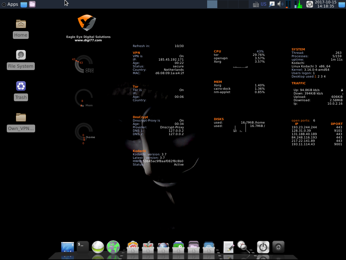
Task: Open the green-white globe browser in dock
Action: tap(98, 247)
